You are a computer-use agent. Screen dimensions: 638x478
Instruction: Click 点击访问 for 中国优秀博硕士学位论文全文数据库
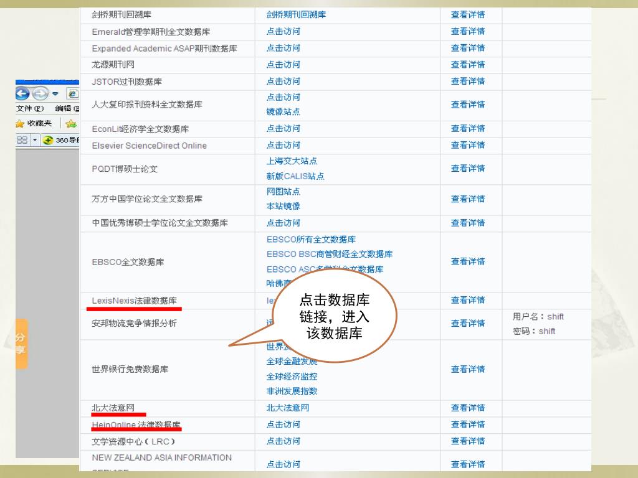[x=283, y=223]
